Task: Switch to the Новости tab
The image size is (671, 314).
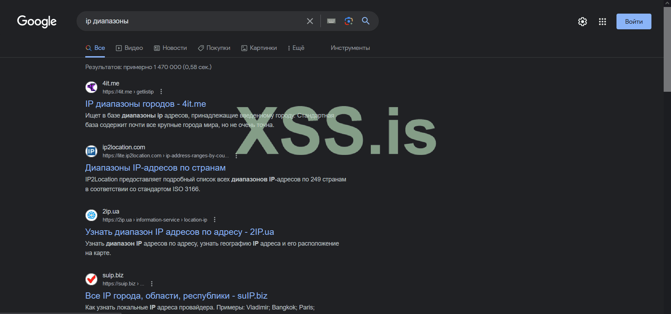Action: [x=171, y=48]
